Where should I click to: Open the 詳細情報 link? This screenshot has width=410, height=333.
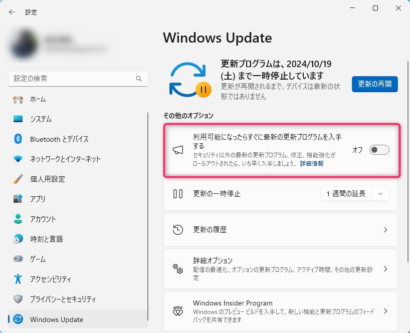[x=311, y=164]
